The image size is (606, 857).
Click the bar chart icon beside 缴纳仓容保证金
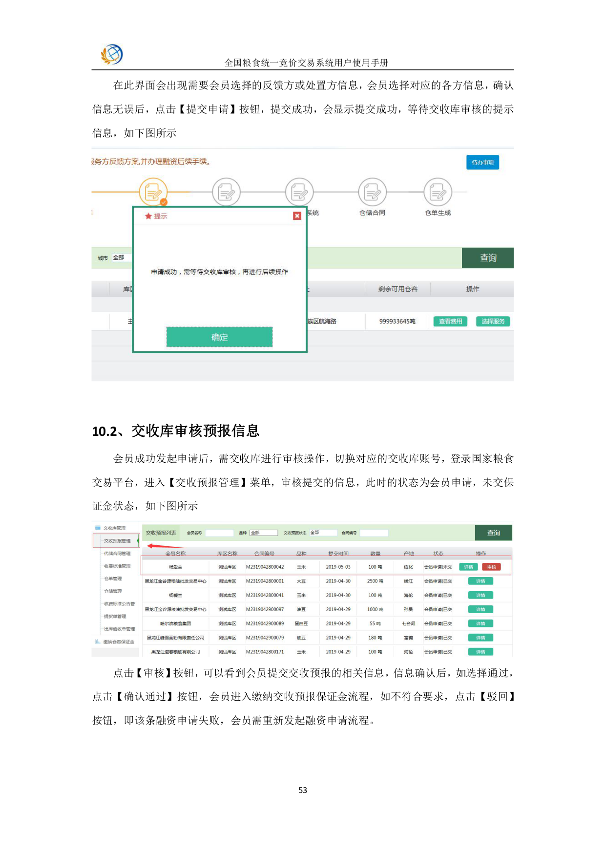click(x=98, y=642)
